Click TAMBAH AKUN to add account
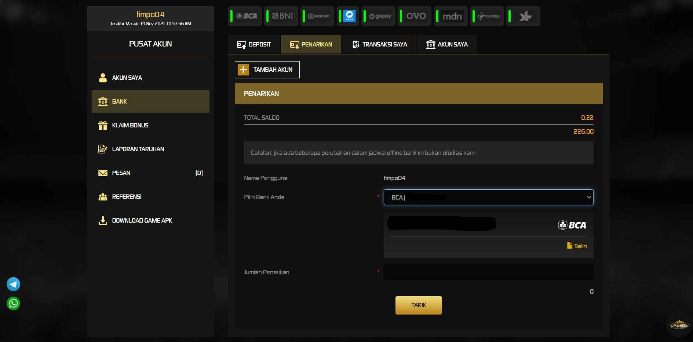Screen dimensions: 693x342 point(267,70)
